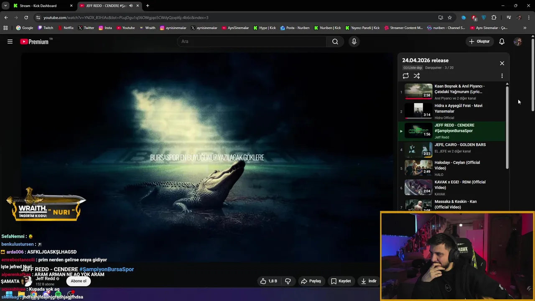Open Twitter bookmark
This screenshot has height=301, width=535.
click(x=86, y=28)
